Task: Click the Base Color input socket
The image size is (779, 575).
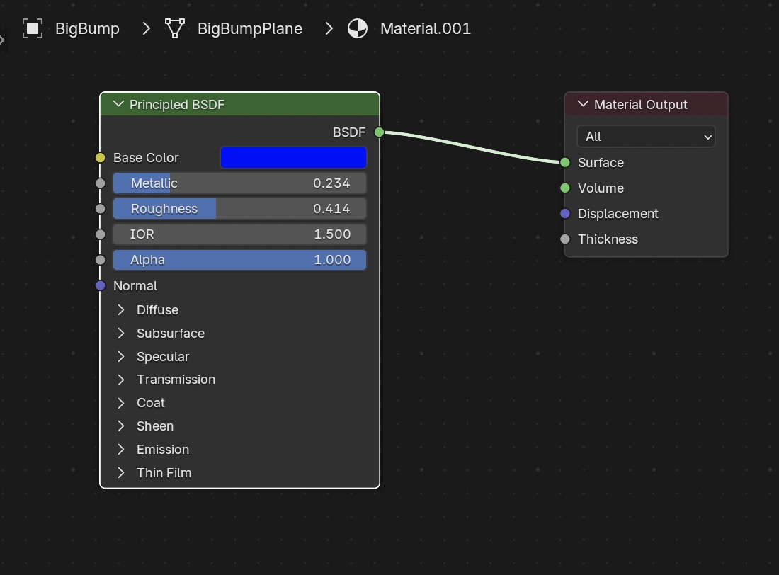Action: click(x=101, y=157)
